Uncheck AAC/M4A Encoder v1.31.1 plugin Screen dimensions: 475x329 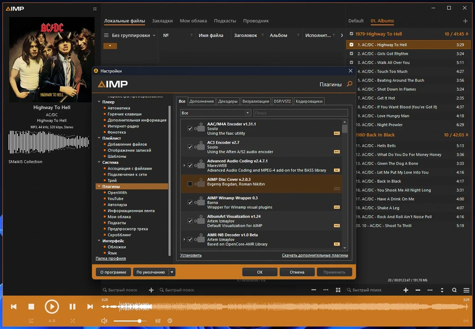pyautogui.click(x=190, y=129)
